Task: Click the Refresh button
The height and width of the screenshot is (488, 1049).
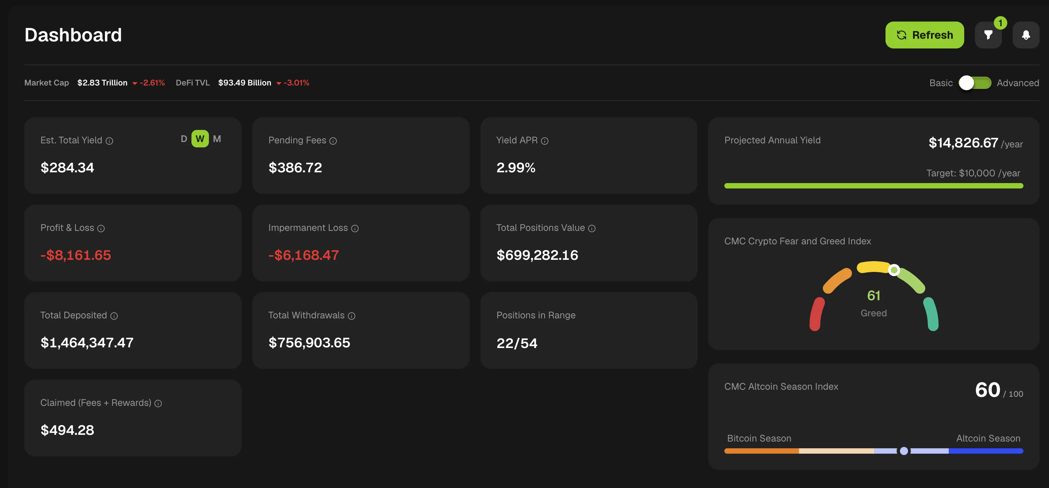Action: (x=925, y=35)
